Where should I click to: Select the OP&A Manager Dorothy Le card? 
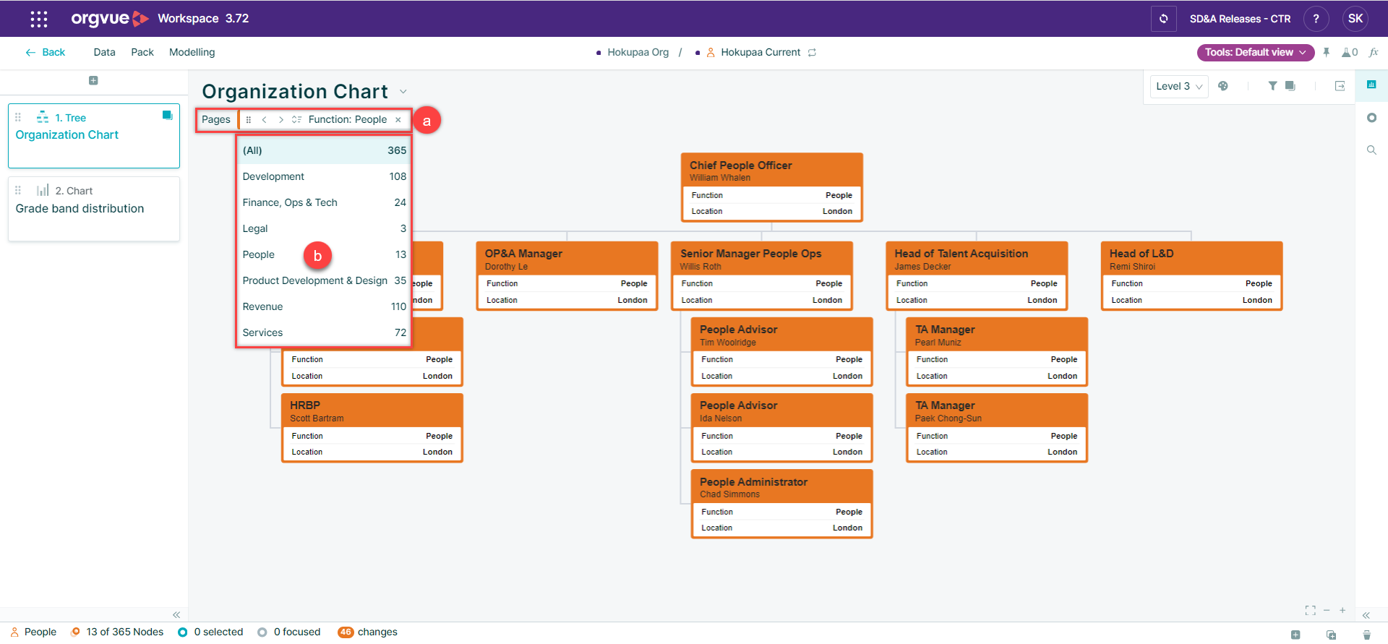[x=567, y=276]
